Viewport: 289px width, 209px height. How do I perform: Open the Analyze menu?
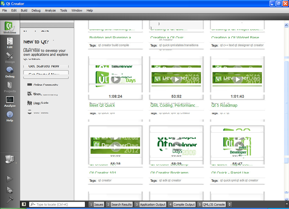click(x=50, y=10)
